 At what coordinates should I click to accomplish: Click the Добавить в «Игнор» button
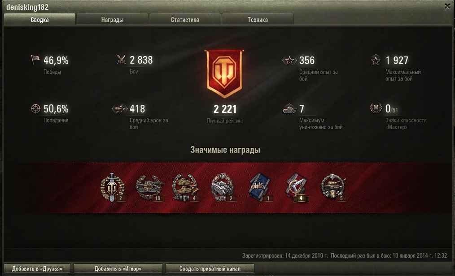tap(118, 268)
